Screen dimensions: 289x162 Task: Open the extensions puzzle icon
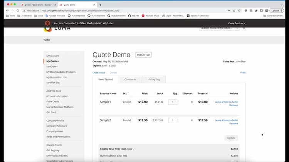pos(256,11)
